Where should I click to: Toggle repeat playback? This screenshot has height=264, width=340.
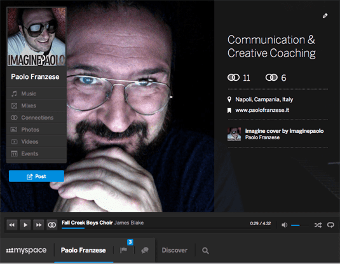(x=330, y=225)
